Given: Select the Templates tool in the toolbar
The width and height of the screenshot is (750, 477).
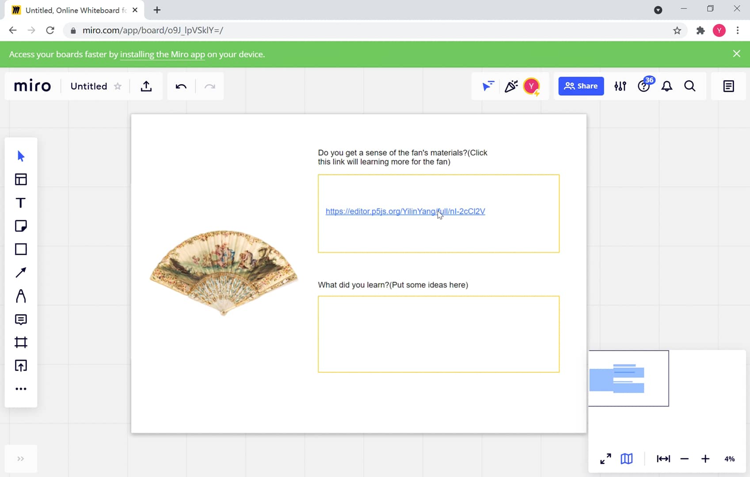Looking at the screenshot, I should click(x=21, y=179).
